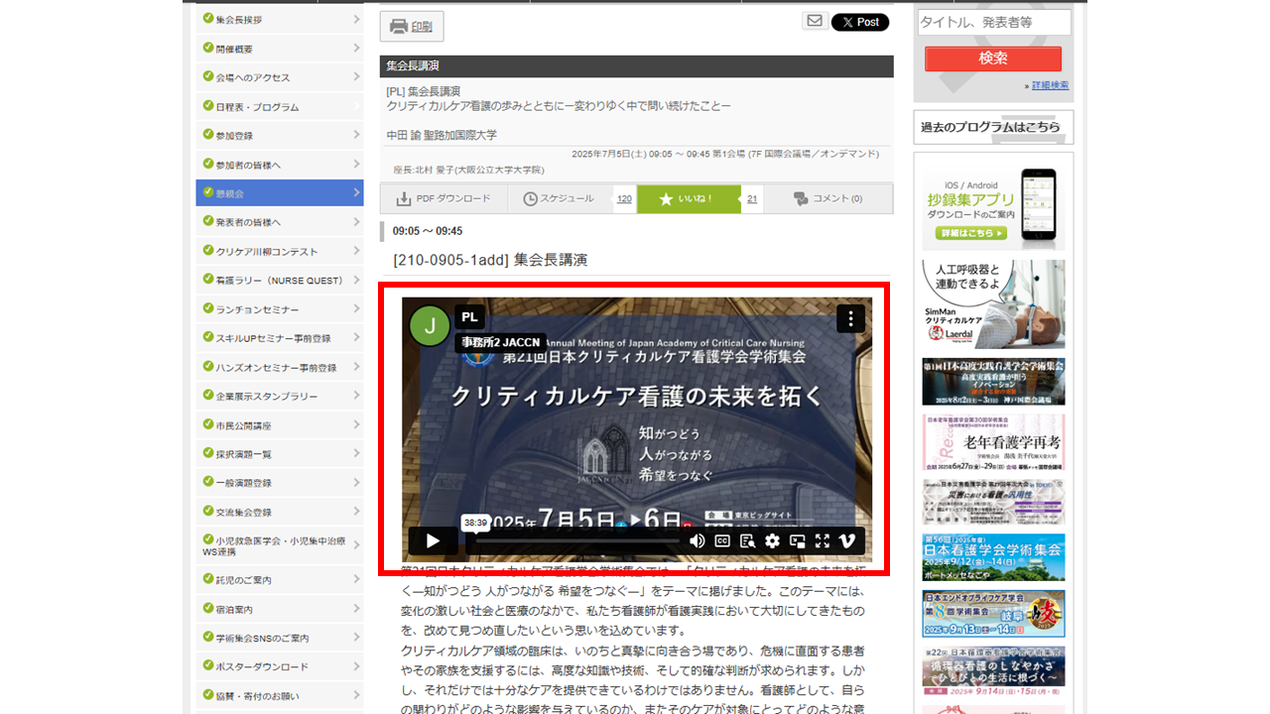This screenshot has height=714, width=1270.
Task: Click the Vimeo logo in player
Action: pyautogui.click(x=847, y=540)
